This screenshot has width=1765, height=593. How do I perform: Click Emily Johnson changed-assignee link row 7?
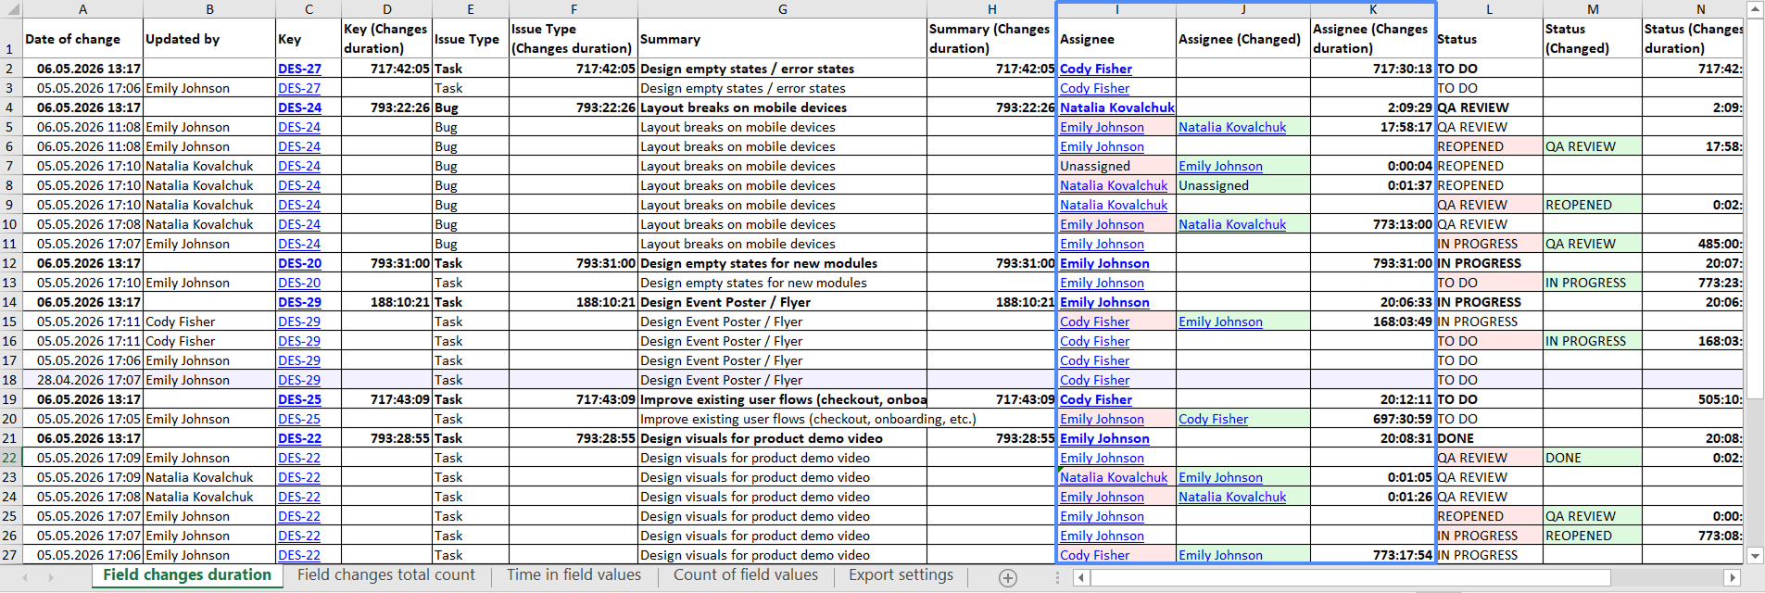pyautogui.click(x=1220, y=166)
